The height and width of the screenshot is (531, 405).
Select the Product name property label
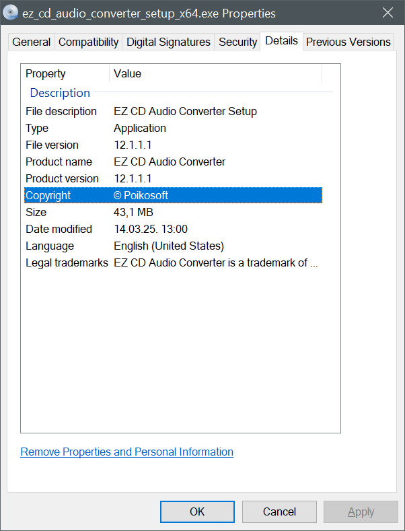59,162
